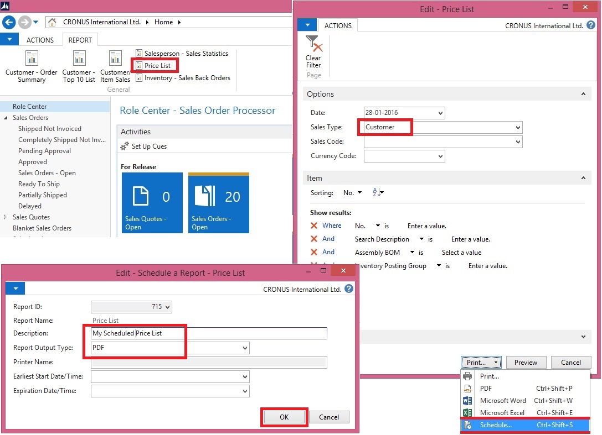Click the Set Up Cues icon

point(125,146)
